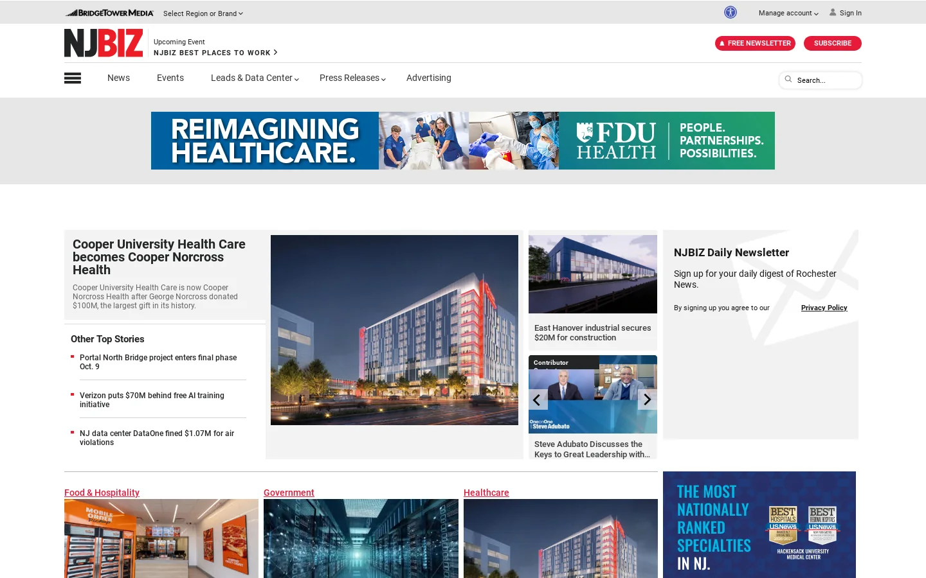The image size is (926, 578).
Task: Open the Portal North Bridge project story
Action: tap(158, 362)
